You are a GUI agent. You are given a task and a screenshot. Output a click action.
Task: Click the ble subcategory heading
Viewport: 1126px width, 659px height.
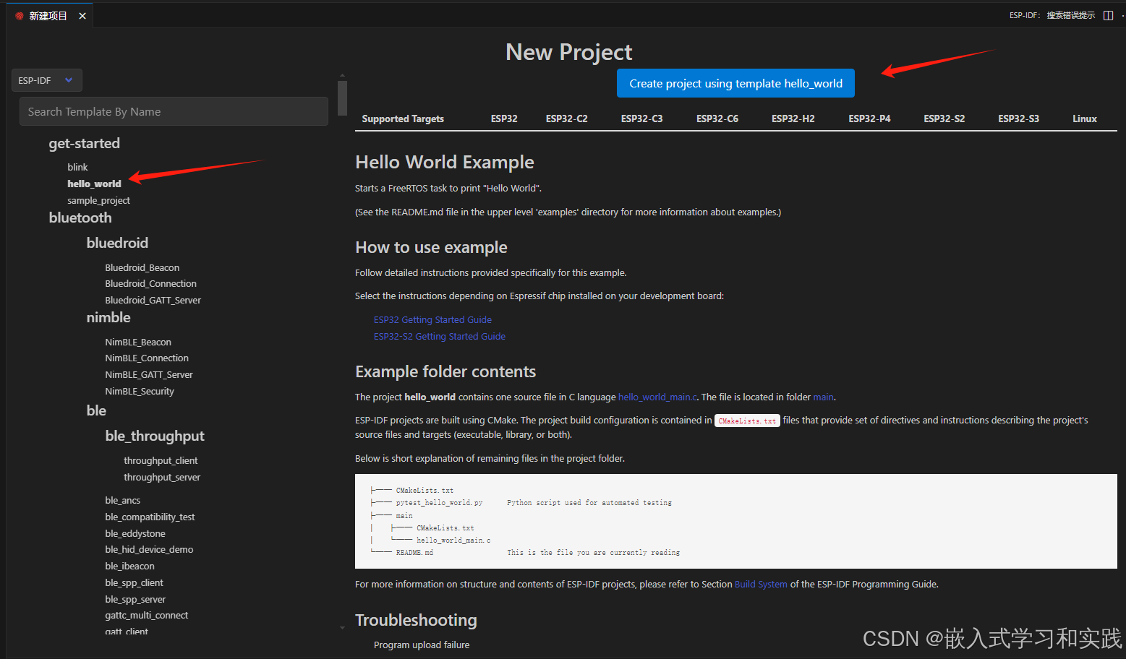96,410
